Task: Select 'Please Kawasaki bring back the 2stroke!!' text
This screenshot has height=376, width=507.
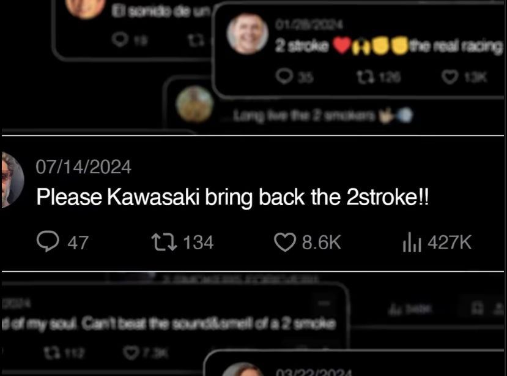Action: click(x=232, y=197)
